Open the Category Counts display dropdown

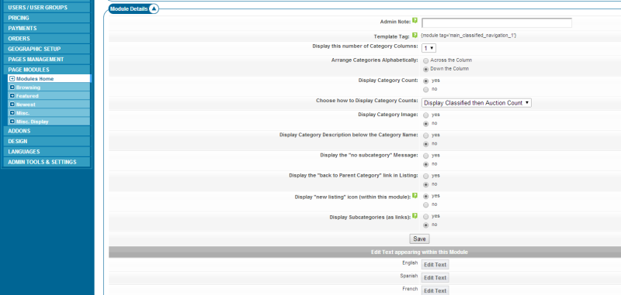477,103
